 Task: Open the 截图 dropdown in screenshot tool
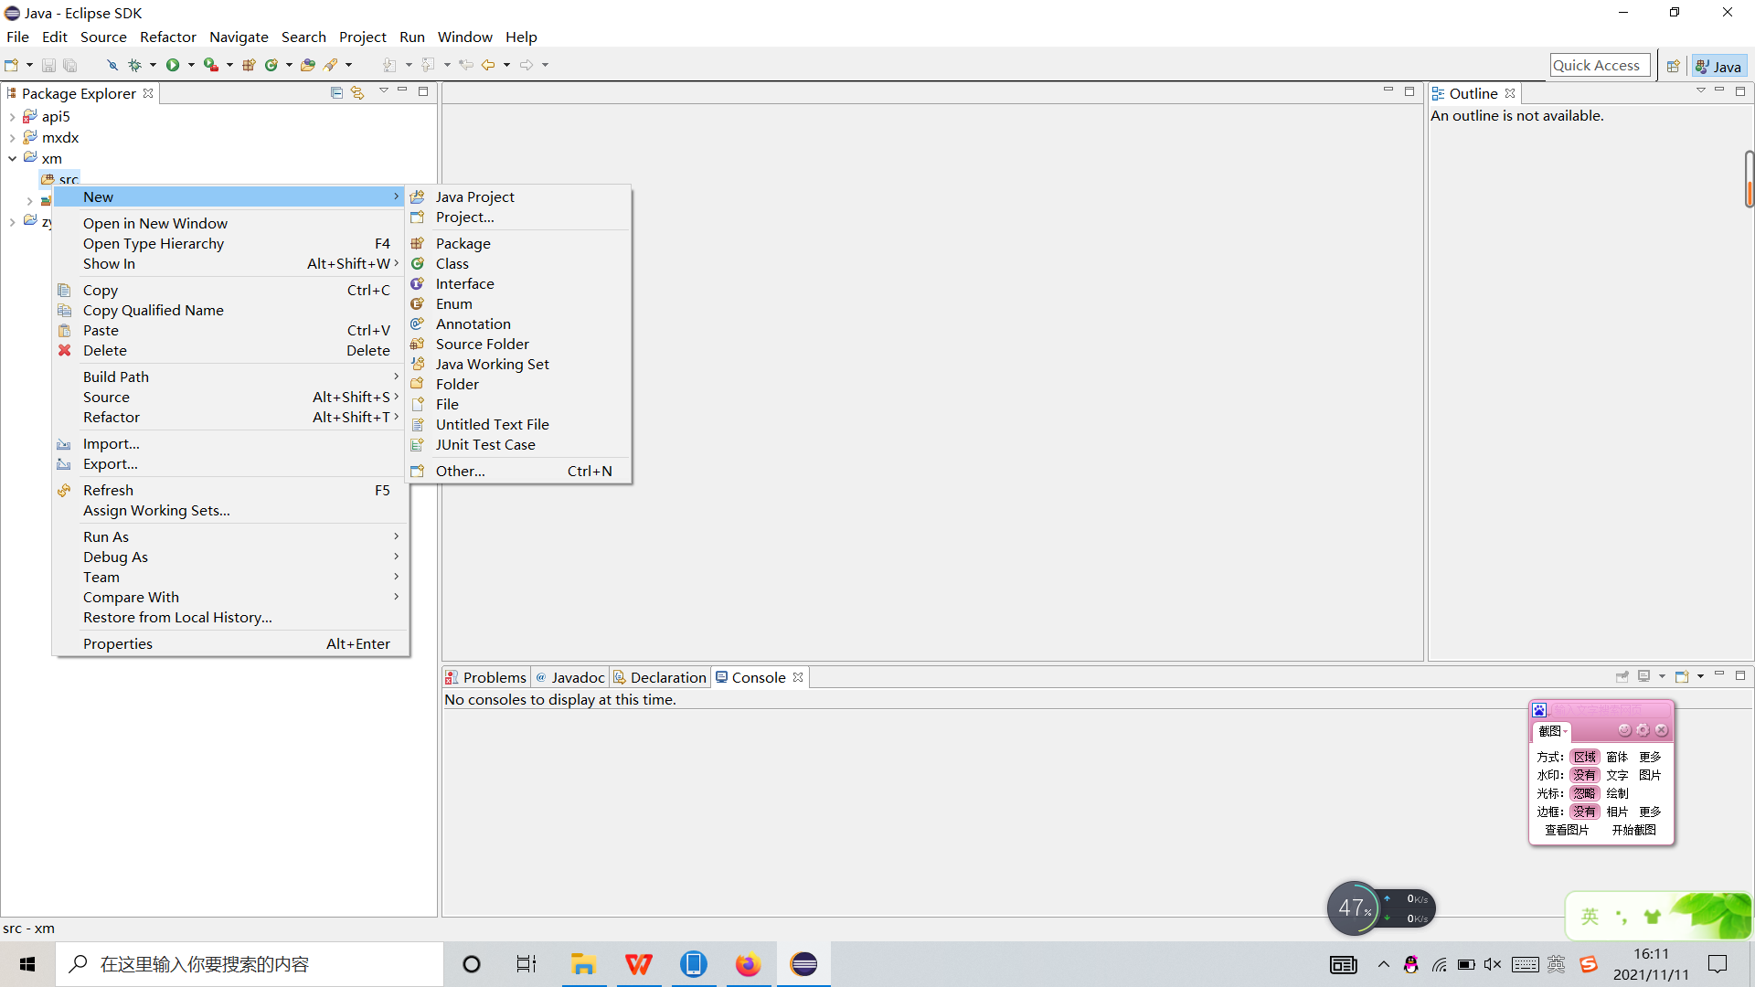(x=1552, y=731)
